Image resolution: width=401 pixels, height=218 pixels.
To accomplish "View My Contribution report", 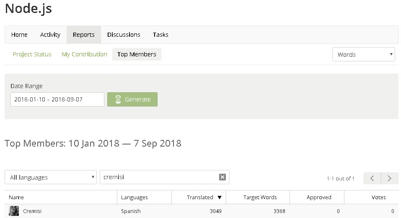I will coord(84,54).
